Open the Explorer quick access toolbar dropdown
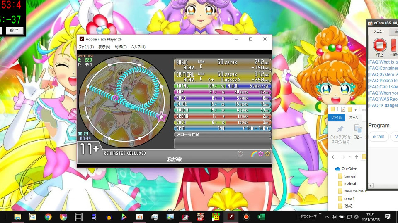Screen dimensions: 398x223 point(356,109)
